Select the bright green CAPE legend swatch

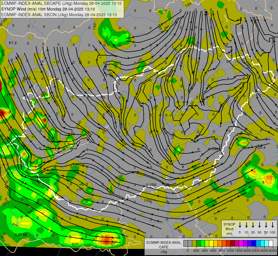[x=203, y=243]
